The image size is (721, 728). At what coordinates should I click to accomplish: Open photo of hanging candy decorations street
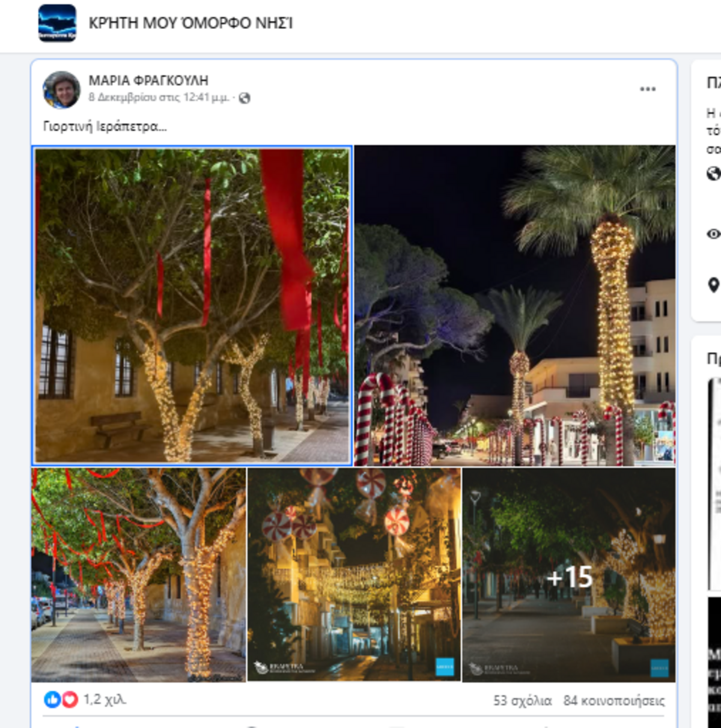(354, 575)
